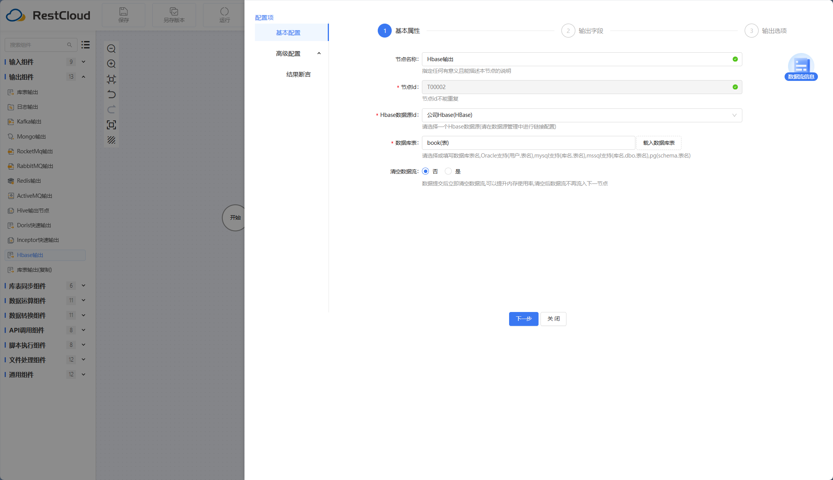Toggle the component list view icon
The image size is (833, 480).
[x=86, y=45]
